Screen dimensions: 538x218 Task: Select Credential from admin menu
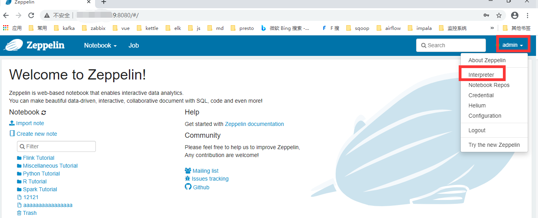pyautogui.click(x=481, y=95)
